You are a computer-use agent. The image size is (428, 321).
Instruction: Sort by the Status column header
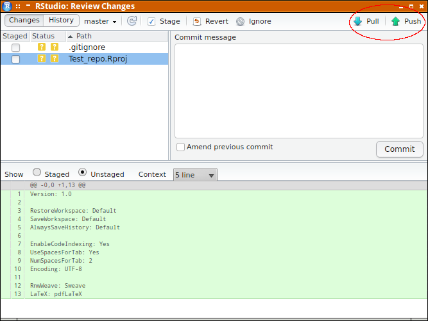pos(48,36)
